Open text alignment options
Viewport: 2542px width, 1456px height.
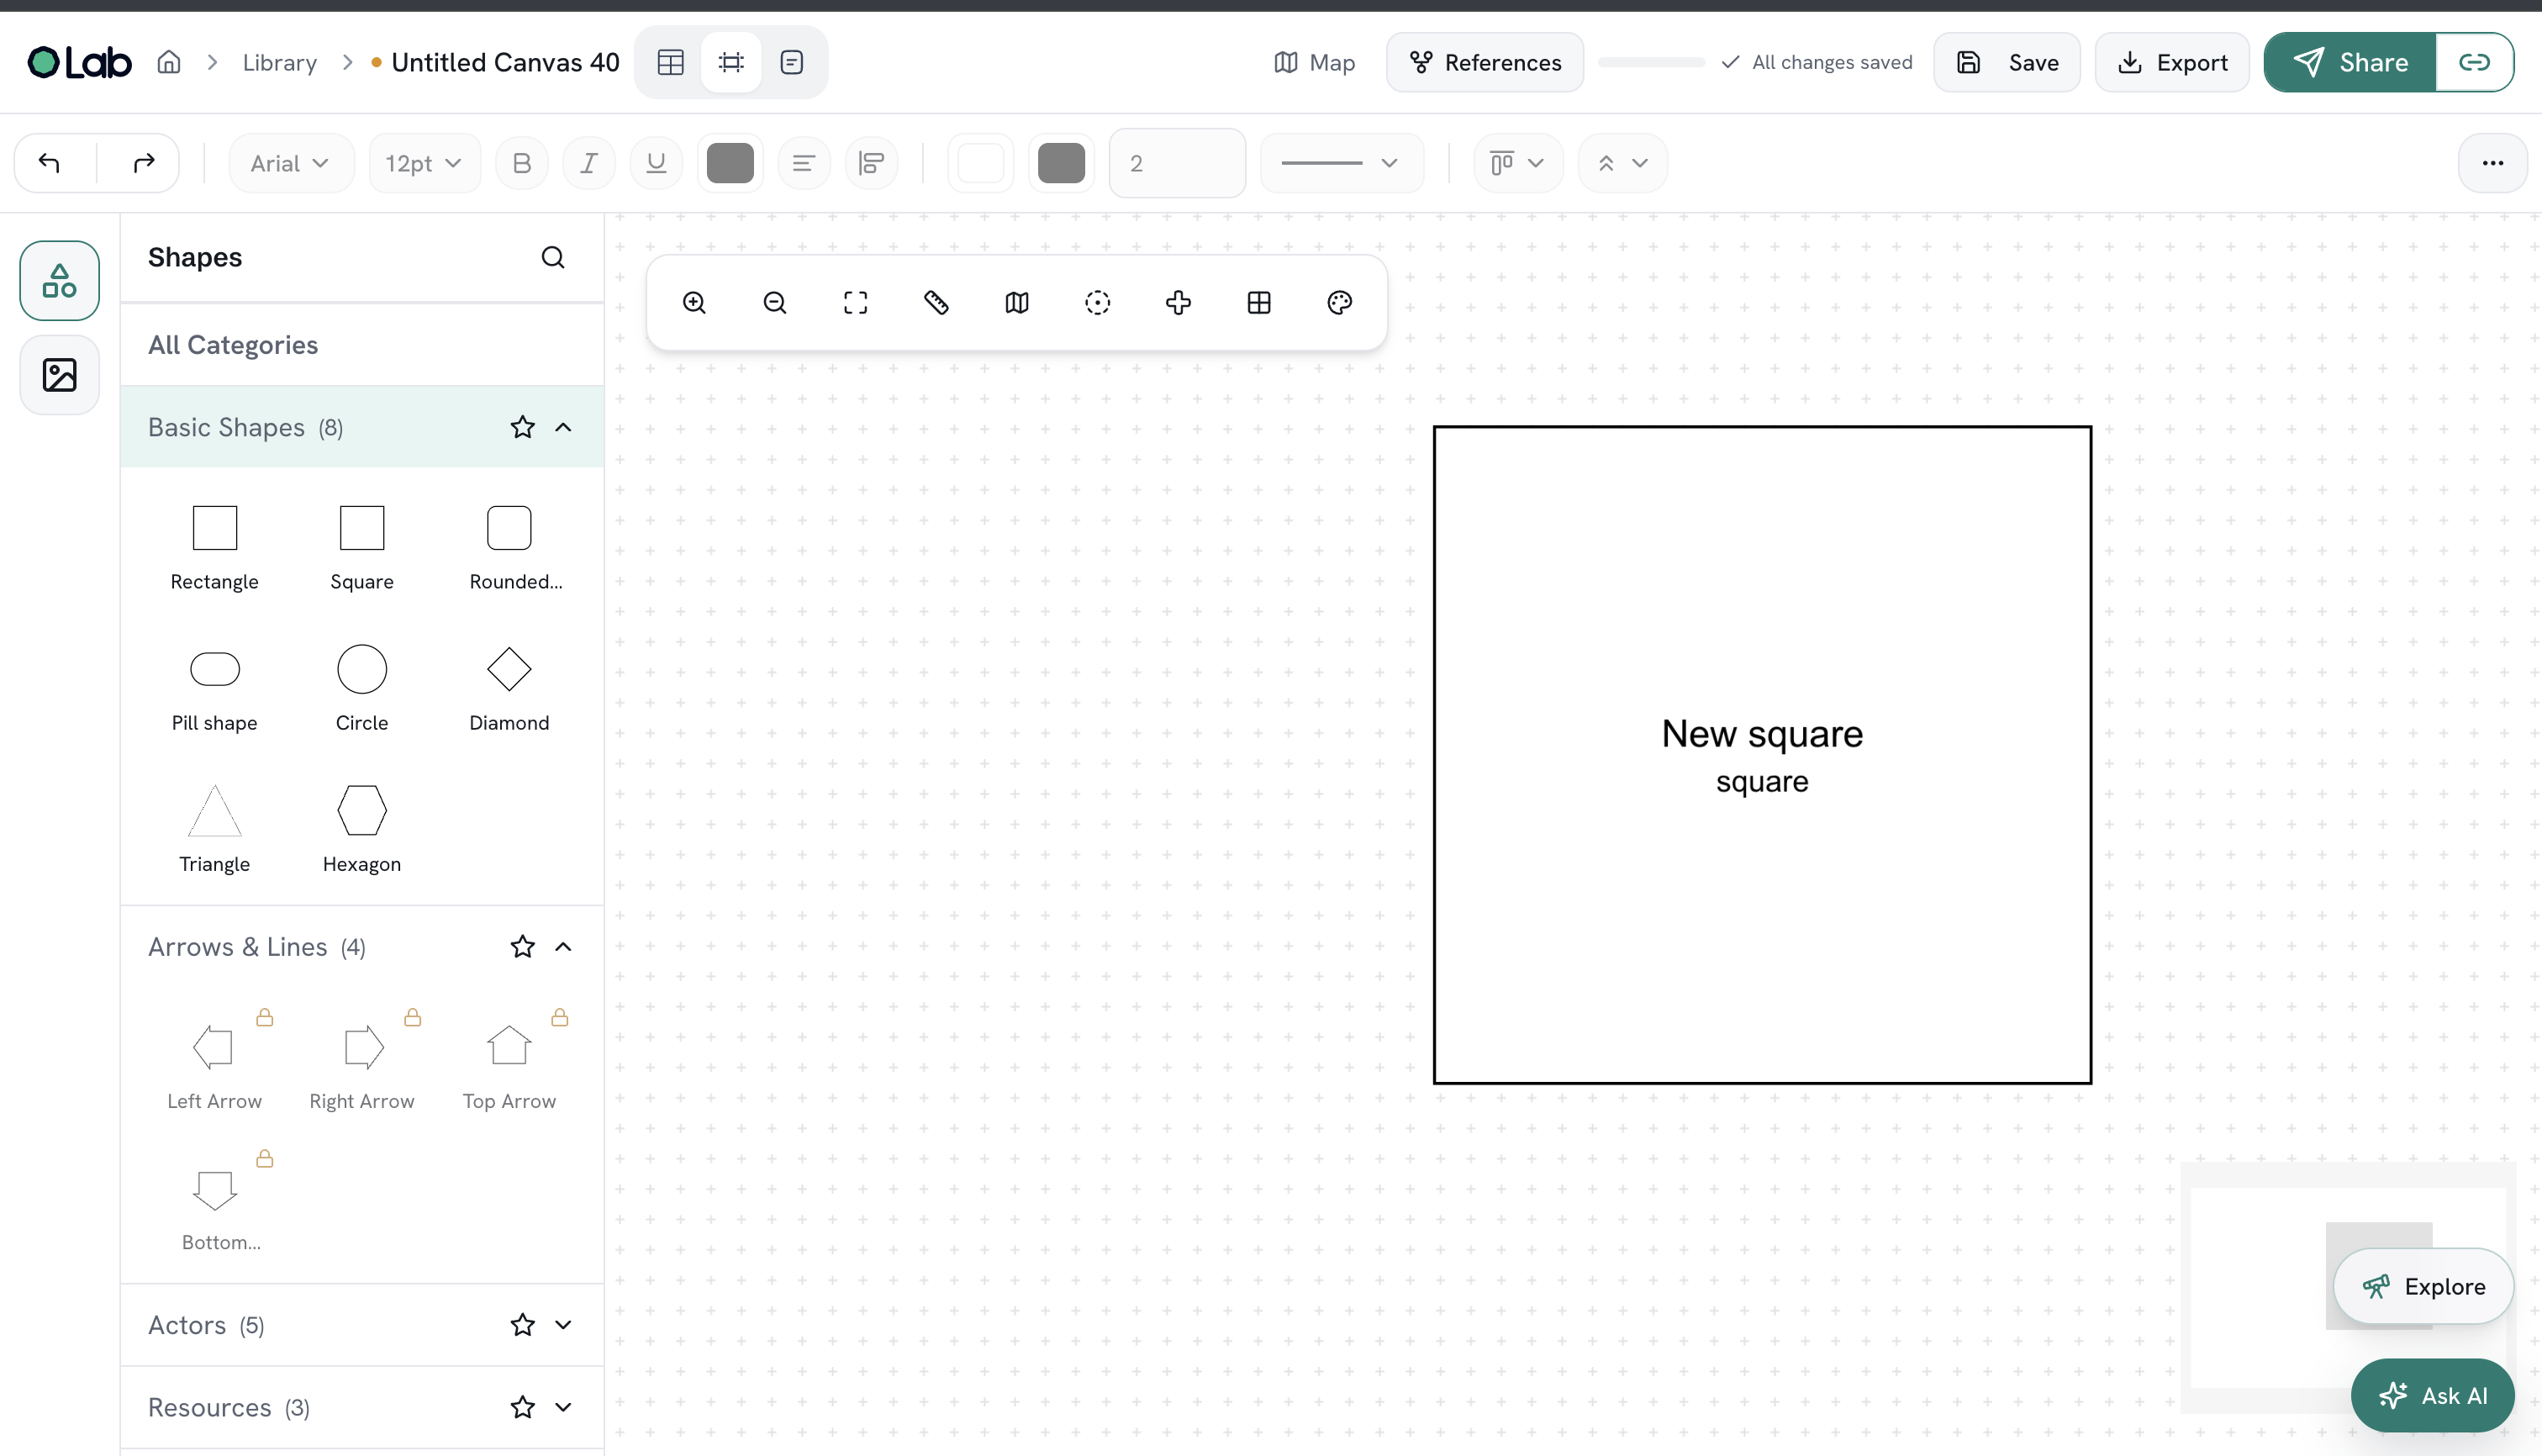[x=804, y=163]
